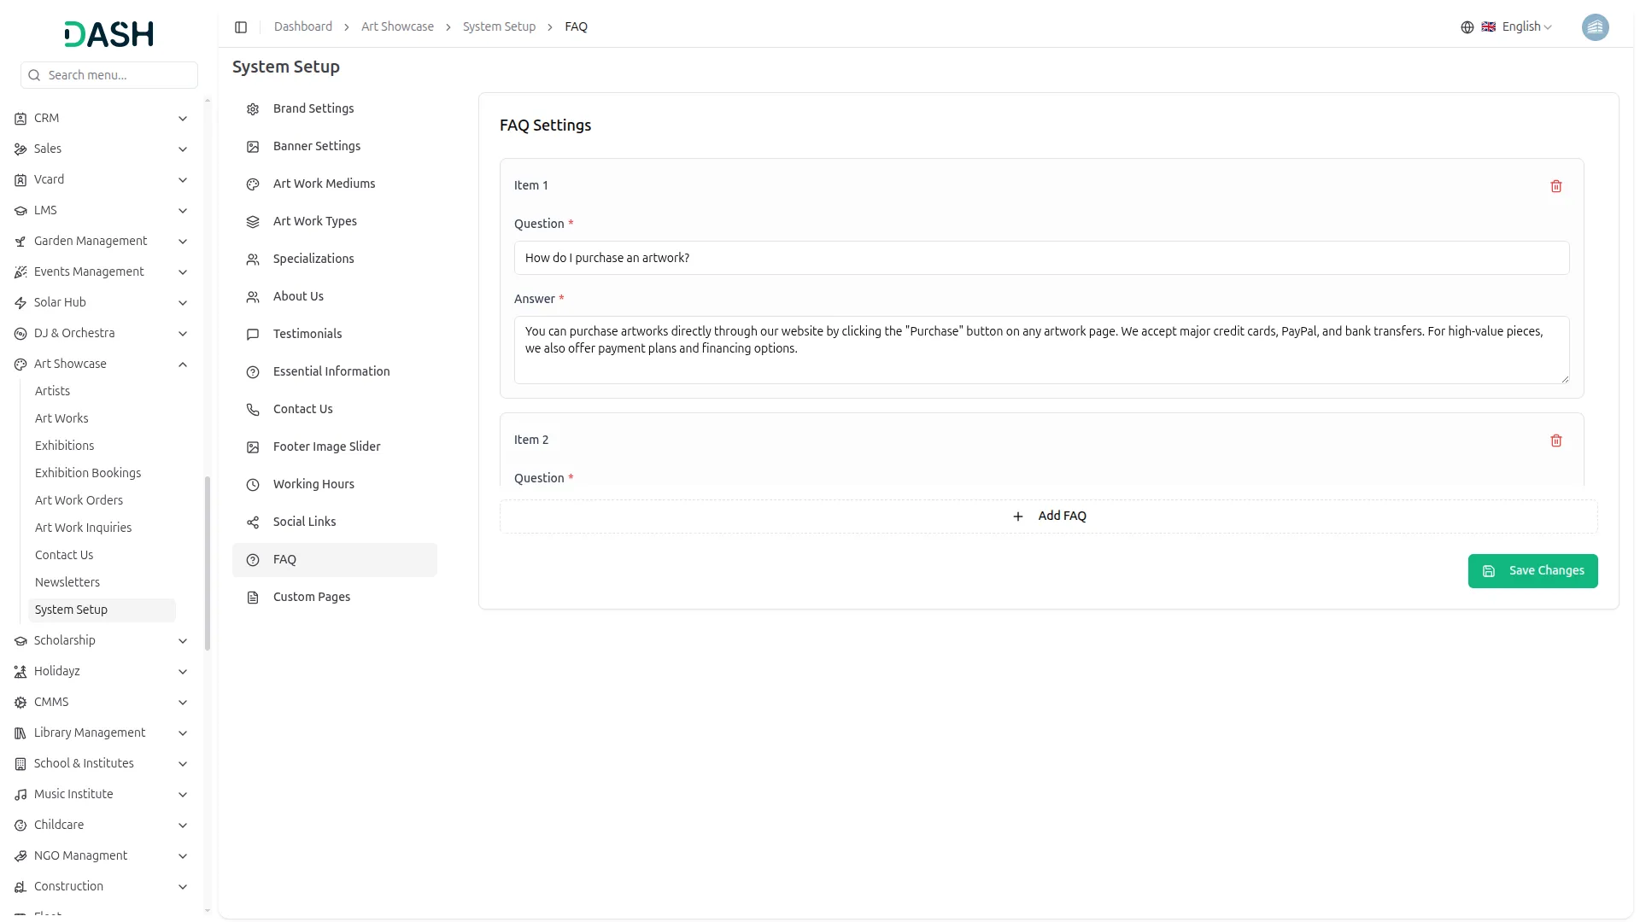
Task: Toggle sidebar panel icon in header
Action: 241,27
